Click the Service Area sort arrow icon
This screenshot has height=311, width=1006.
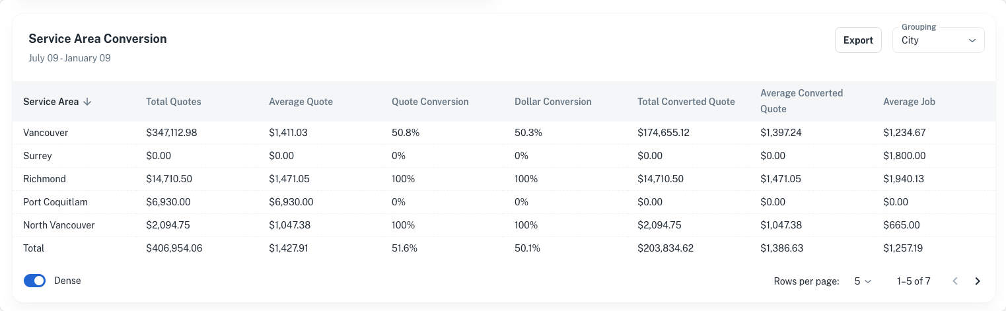87,102
